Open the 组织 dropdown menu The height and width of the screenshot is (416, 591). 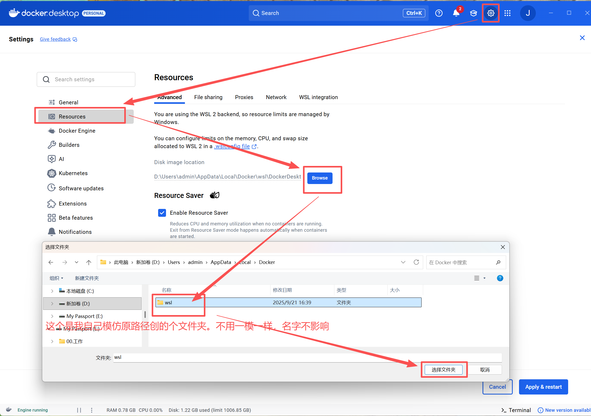click(x=56, y=278)
